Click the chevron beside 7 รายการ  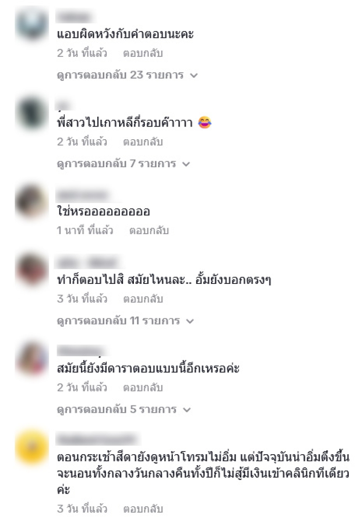tap(186, 164)
